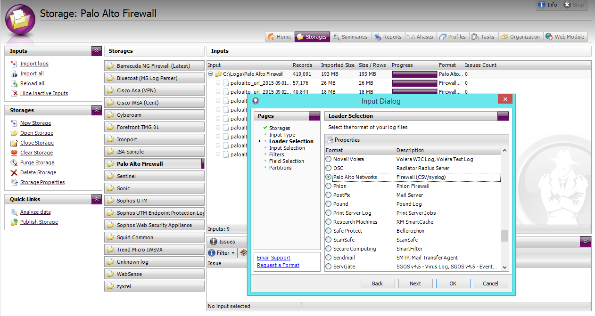Click the Back button
595x316 pixels.
(378, 284)
